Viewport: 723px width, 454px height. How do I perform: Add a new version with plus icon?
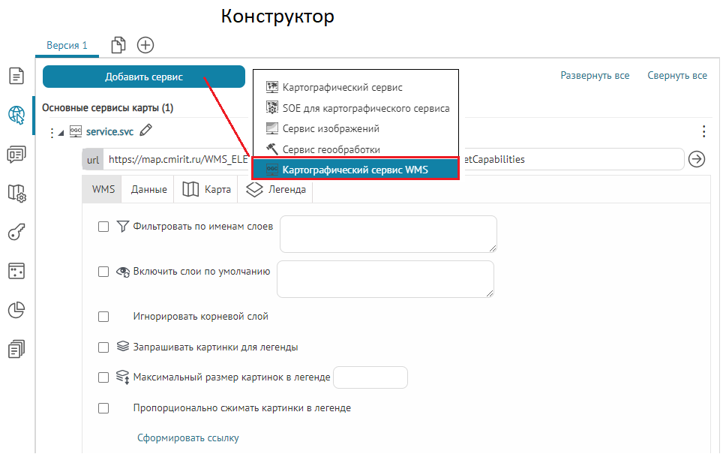(x=145, y=46)
